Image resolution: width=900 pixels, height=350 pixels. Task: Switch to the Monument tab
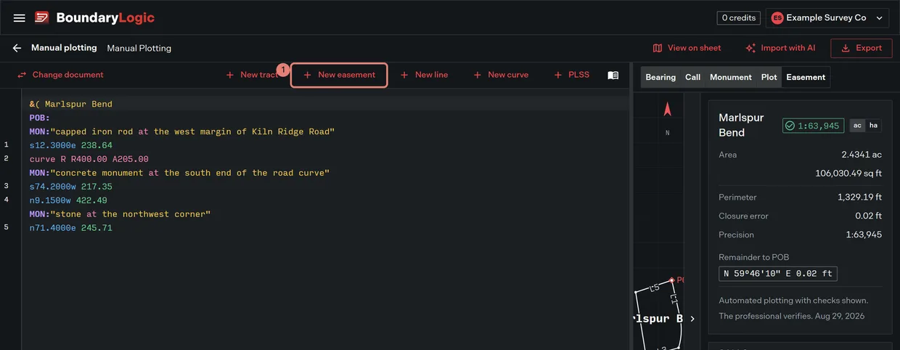(x=731, y=77)
